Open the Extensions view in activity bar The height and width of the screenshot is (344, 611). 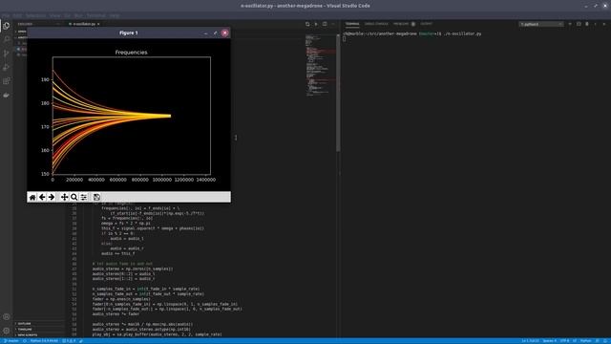point(7,81)
